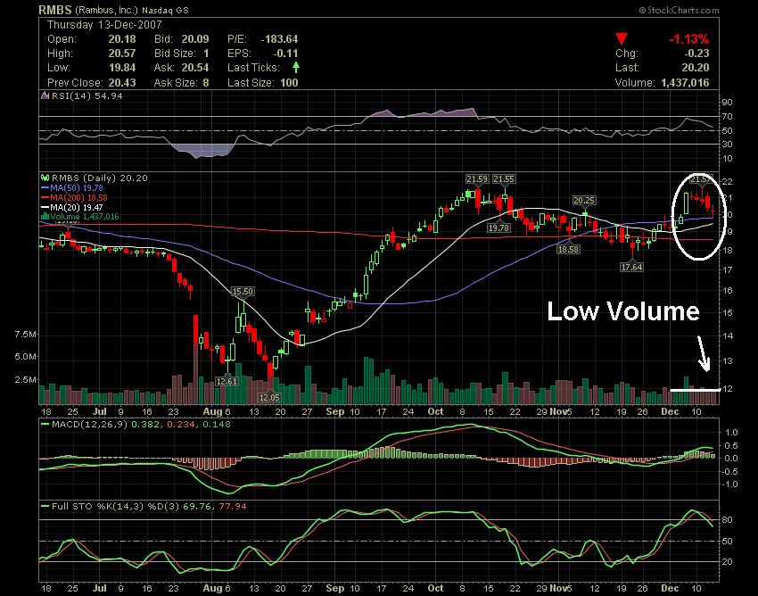Click the 7.5M volume axis label
Viewport: 758px width, 596px height.
(x=26, y=335)
